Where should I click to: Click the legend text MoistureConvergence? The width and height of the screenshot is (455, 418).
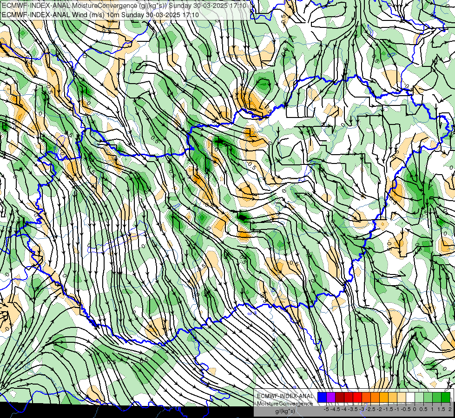click(x=285, y=404)
